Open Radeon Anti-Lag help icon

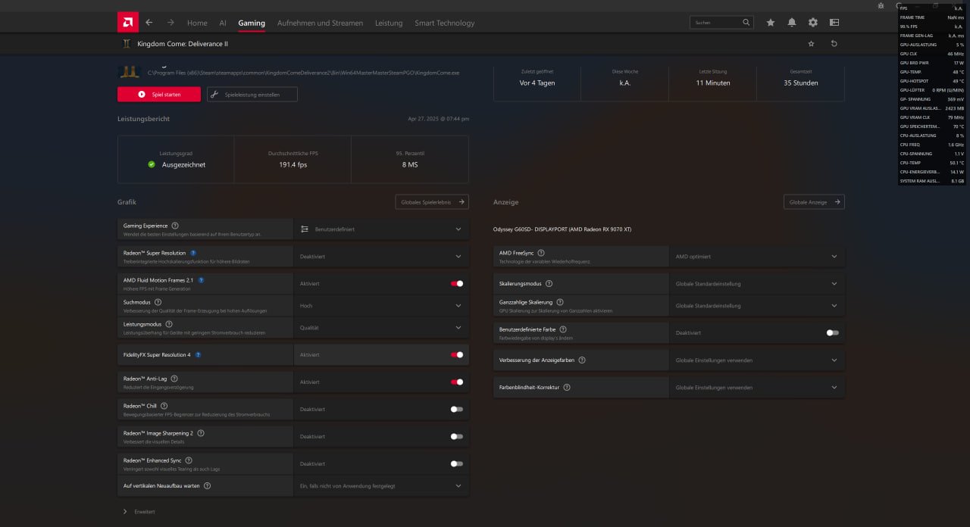174,379
